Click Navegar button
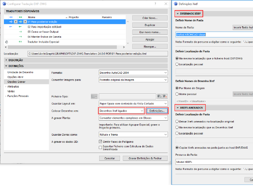Screen dimensions: 253x192 (x=150, y=47)
